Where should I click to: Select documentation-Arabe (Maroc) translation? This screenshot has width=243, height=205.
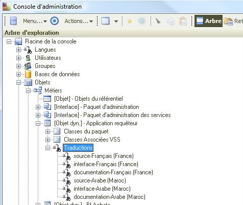(109, 197)
